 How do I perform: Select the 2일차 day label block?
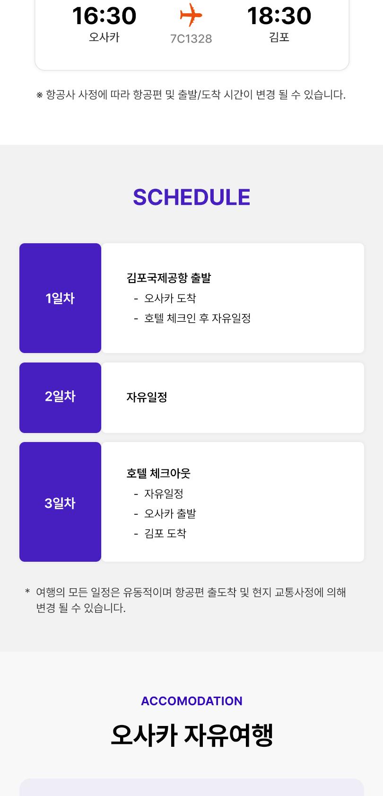[x=60, y=398]
